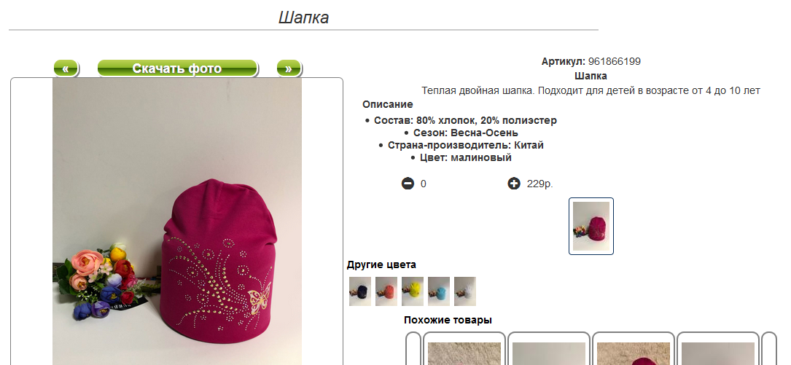Choose the white hat color
The height and width of the screenshot is (365, 791).
[x=465, y=291]
